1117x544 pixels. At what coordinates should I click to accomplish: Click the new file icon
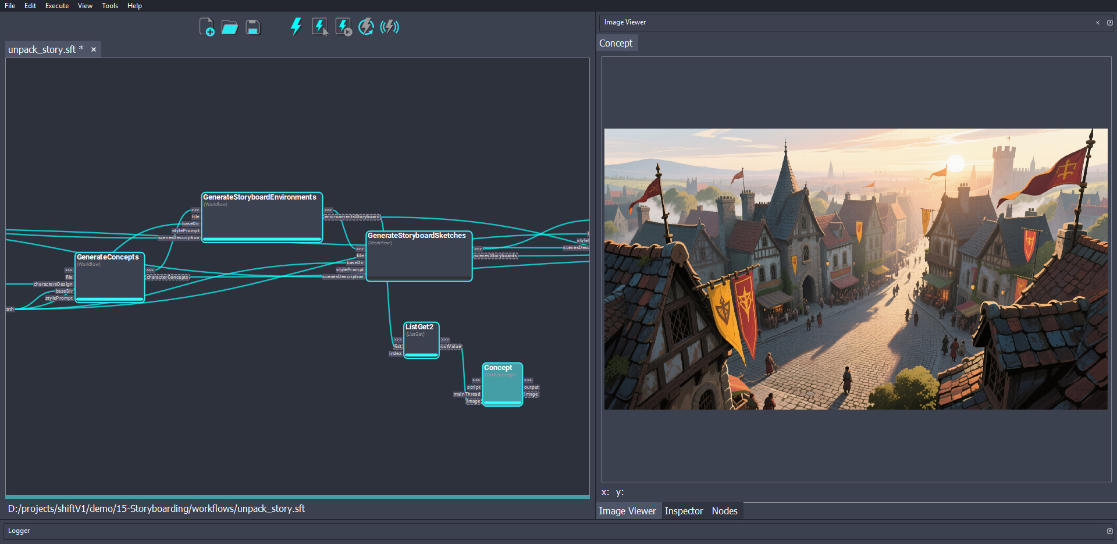click(207, 27)
